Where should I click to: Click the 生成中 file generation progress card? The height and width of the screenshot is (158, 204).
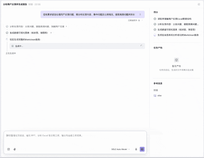[77, 46]
